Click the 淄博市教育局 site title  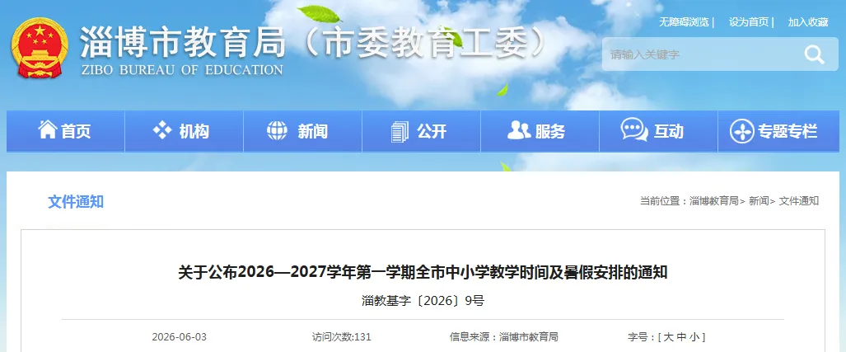click(x=184, y=41)
